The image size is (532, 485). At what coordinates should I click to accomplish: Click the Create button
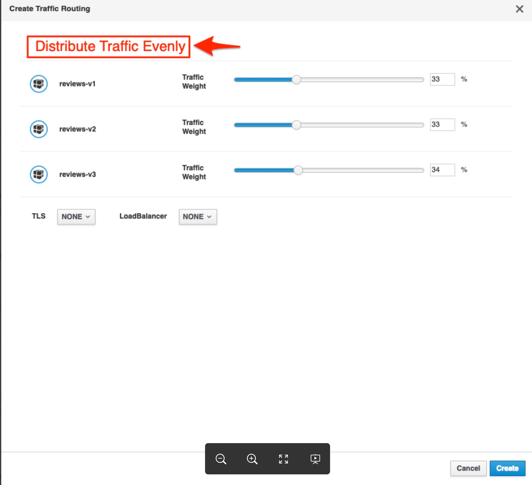coord(507,468)
